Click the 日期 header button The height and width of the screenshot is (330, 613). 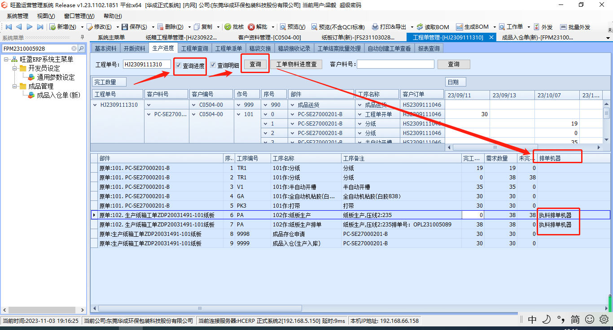tap(455, 82)
